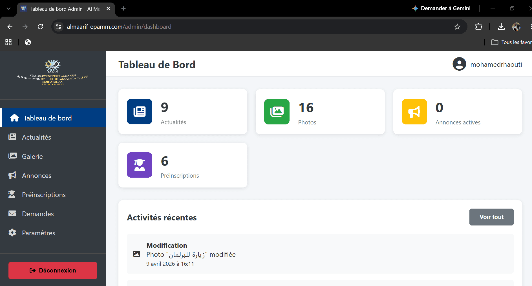The height and width of the screenshot is (286, 532).
Task: Click the 9 avril 2026 à 16:11 timestamp
Action: [x=170, y=264]
